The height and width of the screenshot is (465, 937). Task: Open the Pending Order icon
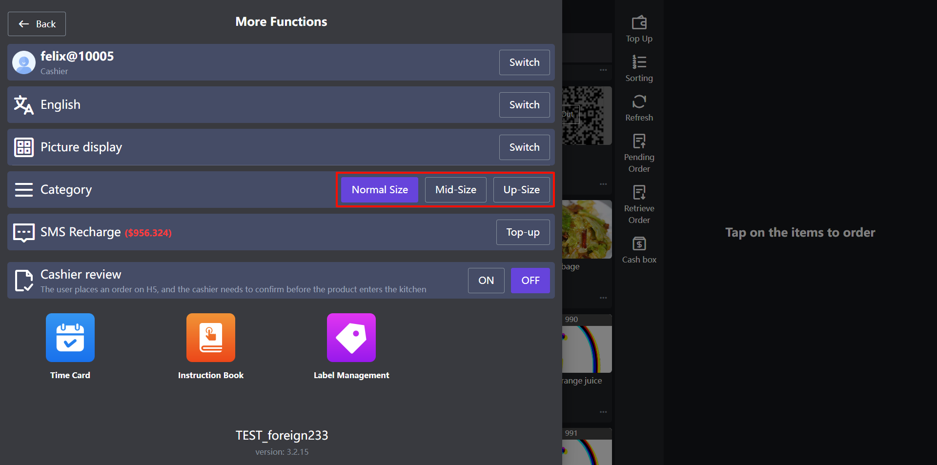[639, 142]
